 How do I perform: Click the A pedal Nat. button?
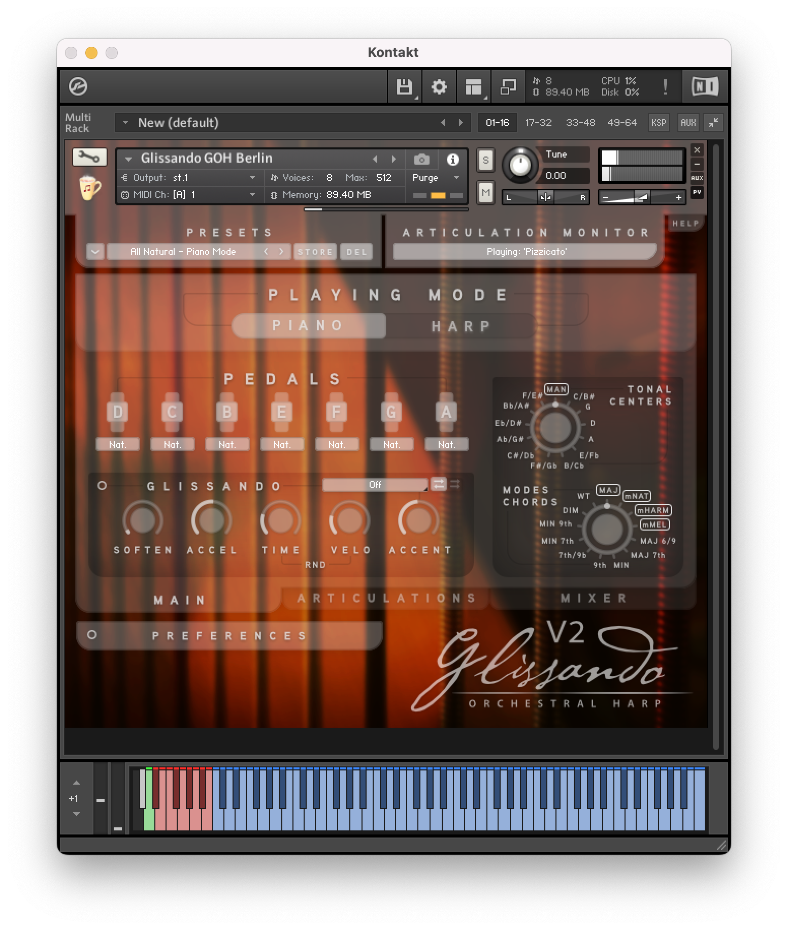(446, 445)
